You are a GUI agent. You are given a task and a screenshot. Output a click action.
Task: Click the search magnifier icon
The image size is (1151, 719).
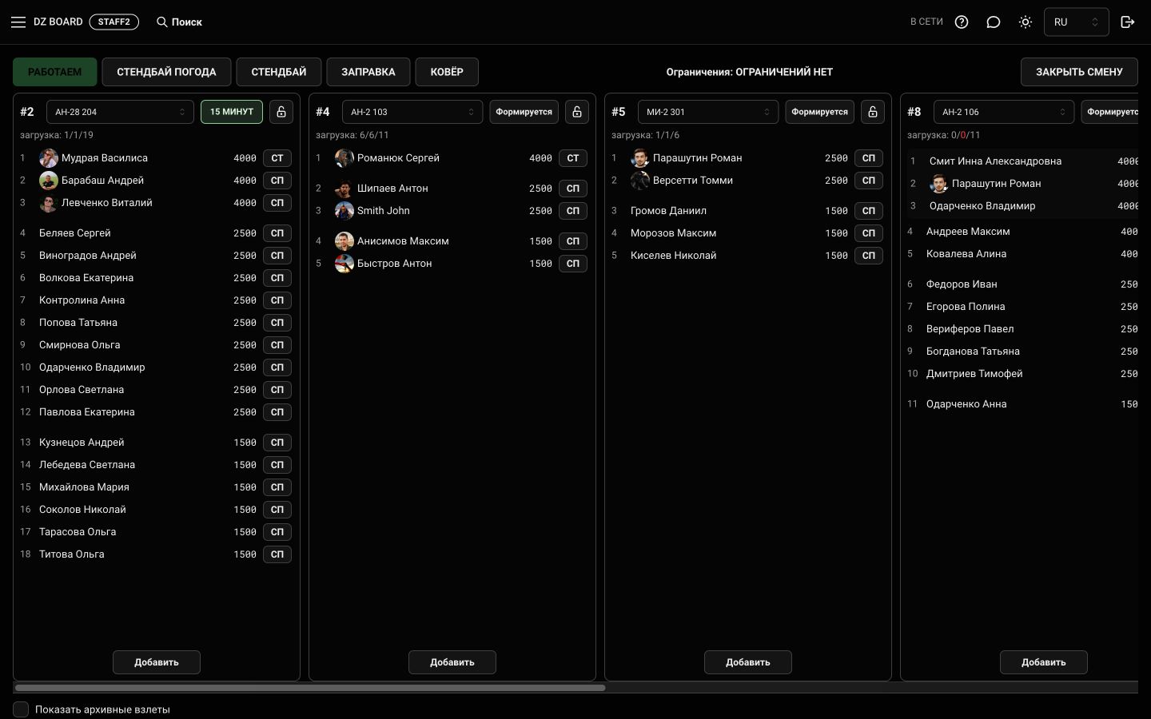point(161,22)
